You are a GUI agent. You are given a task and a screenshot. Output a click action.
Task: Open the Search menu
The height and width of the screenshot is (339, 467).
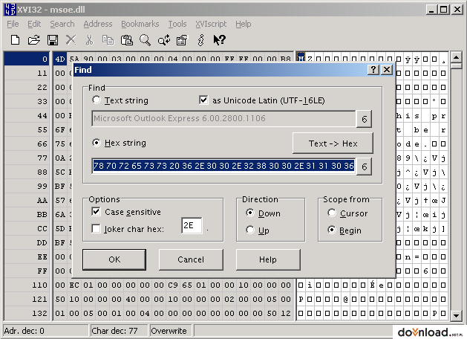pos(62,24)
